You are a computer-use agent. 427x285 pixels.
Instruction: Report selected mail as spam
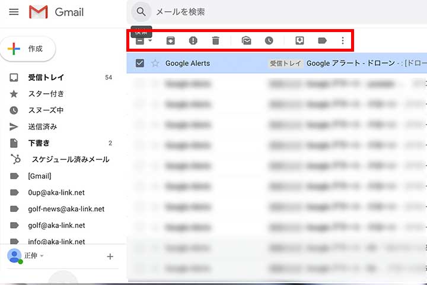tap(193, 40)
